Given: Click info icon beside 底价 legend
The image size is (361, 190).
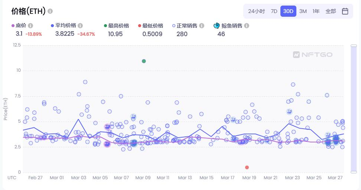Looking at the screenshot, I should 30,26.
